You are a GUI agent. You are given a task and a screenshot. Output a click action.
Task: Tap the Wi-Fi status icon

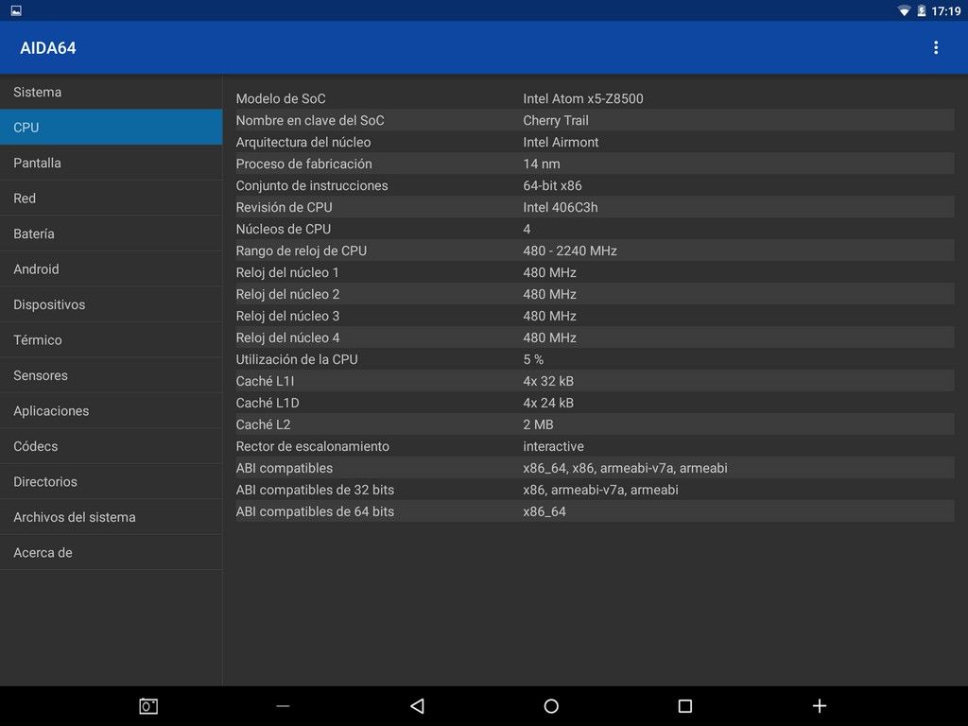coord(905,11)
